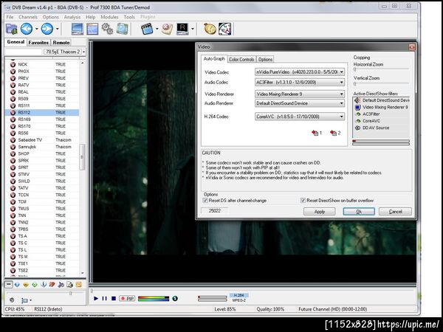The height and width of the screenshot is (332, 443).
Task: Expand the dropdown arrow beside the forward button
Action: pos(57,29)
